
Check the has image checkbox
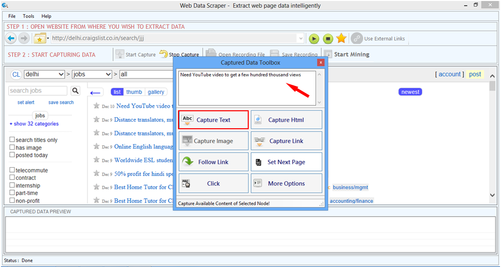(12, 147)
